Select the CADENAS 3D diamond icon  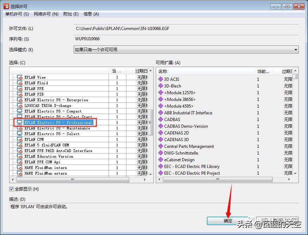tap(161, 140)
